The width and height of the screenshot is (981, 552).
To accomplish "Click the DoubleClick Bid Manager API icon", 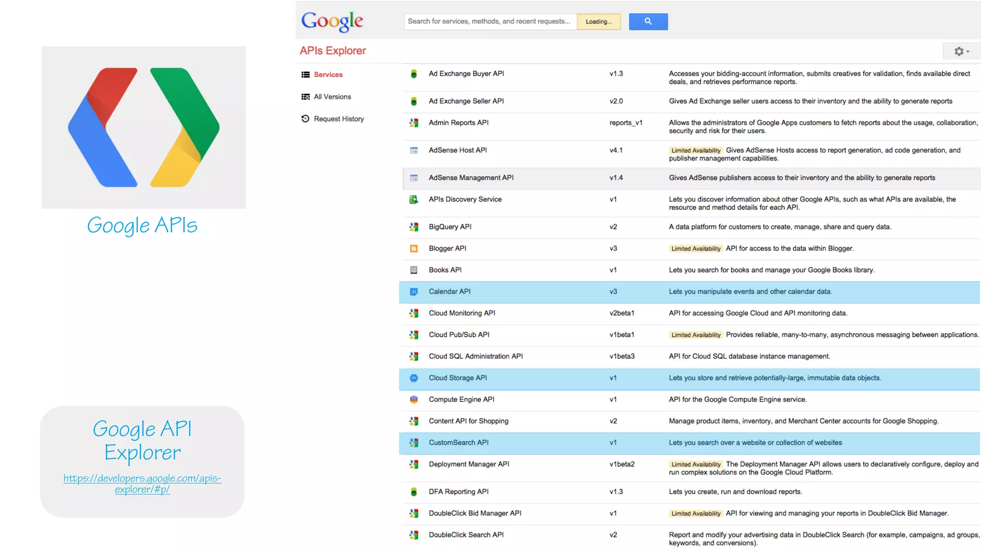I will point(414,514).
